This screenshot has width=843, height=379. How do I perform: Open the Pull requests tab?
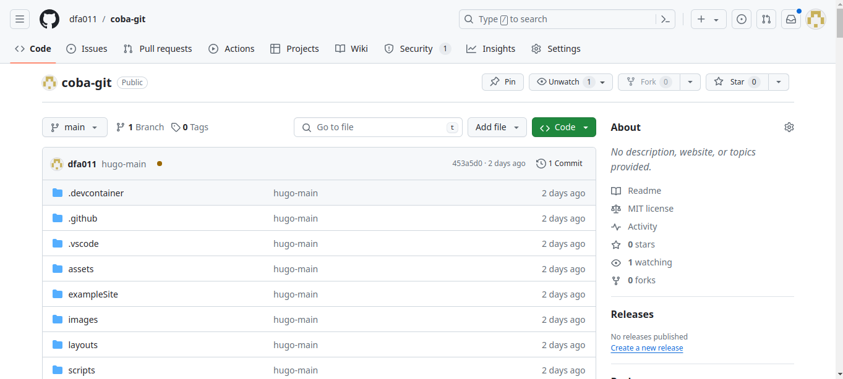pos(158,49)
